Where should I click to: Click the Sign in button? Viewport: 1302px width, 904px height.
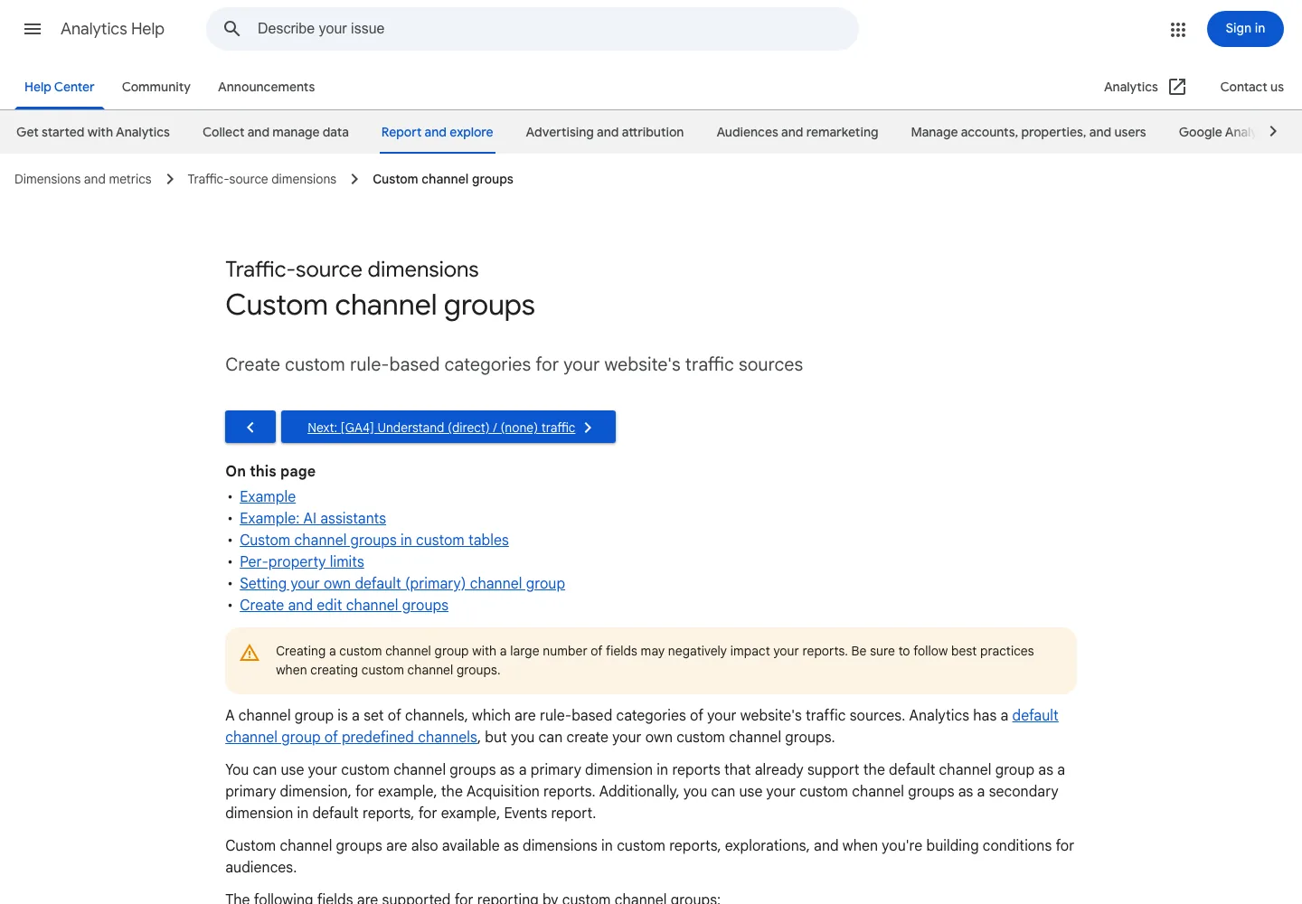tap(1245, 29)
